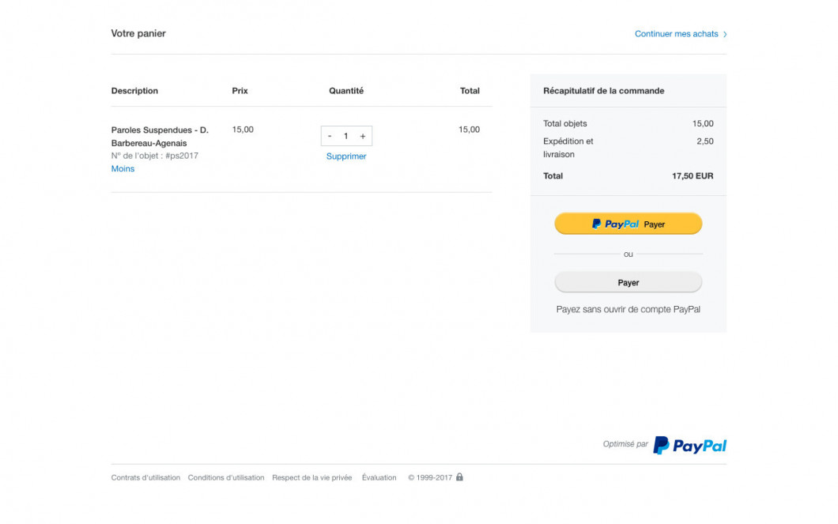The image size is (838, 524).
Task: Open Conditions d'utilisation link
Action: [226, 477]
